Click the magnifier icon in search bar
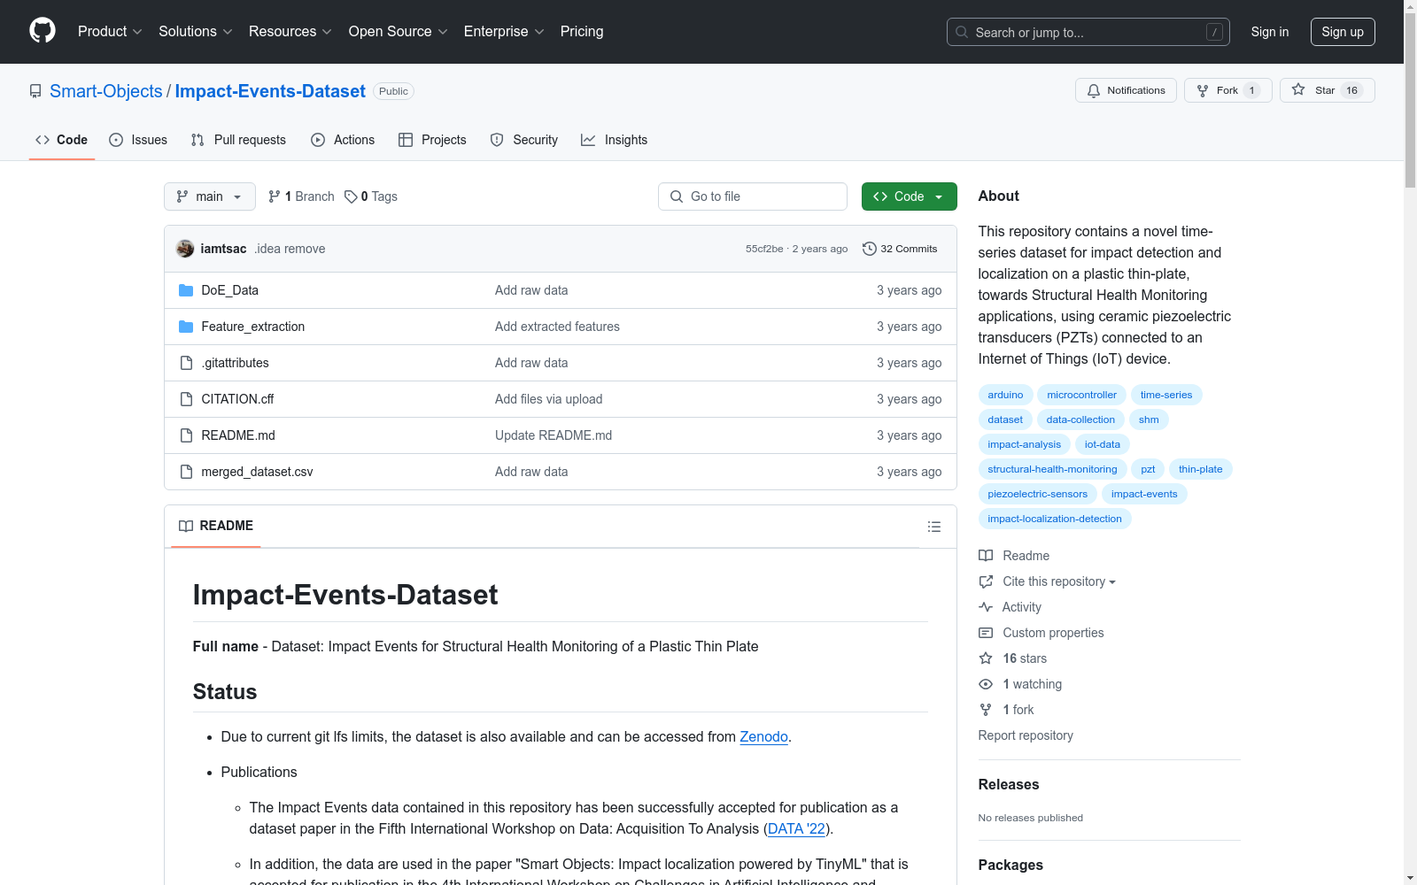Image resolution: width=1417 pixels, height=885 pixels. (962, 32)
